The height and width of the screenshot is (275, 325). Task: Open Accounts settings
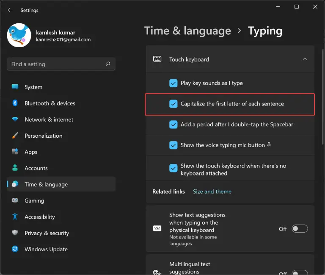tap(61, 168)
